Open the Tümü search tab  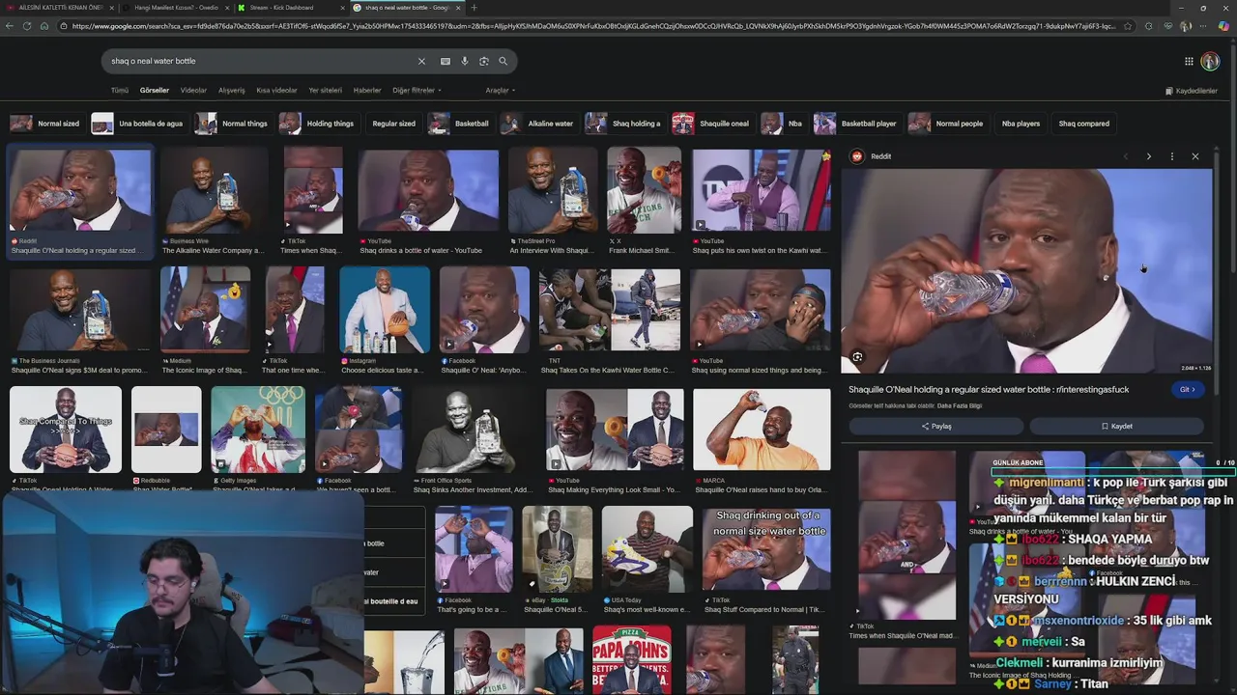coord(120,91)
